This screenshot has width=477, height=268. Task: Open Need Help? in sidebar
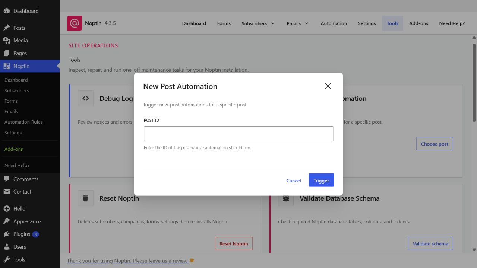(17, 165)
